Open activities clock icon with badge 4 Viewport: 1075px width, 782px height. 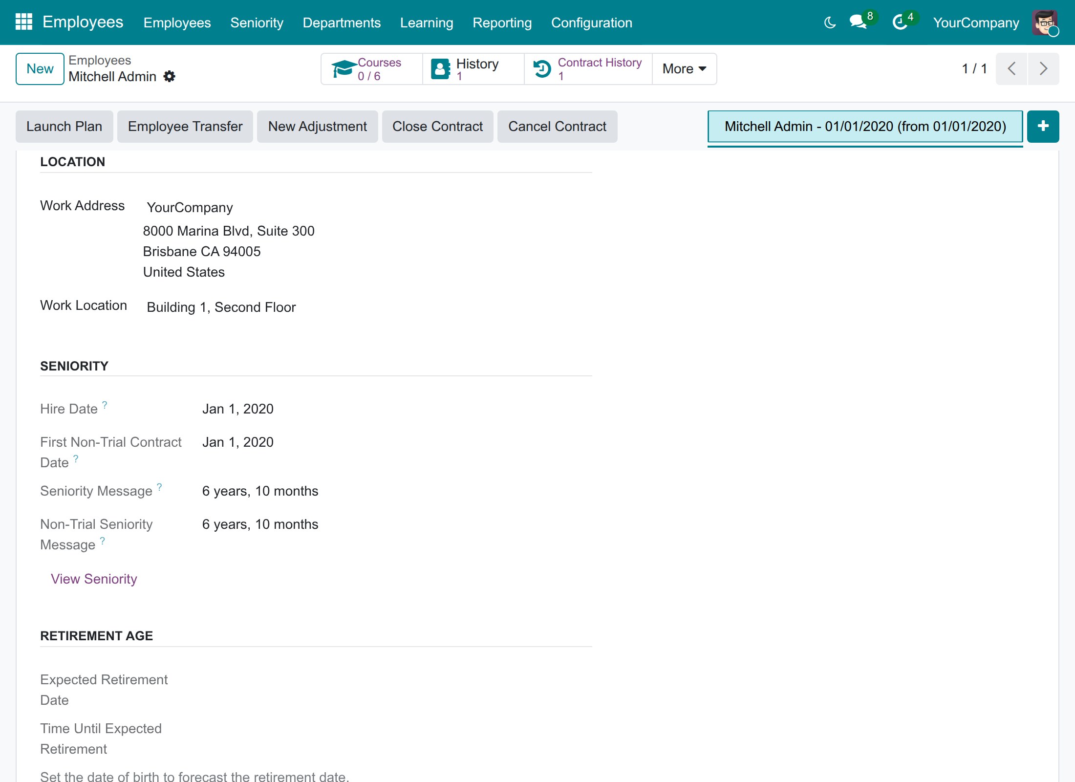tap(900, 22)
